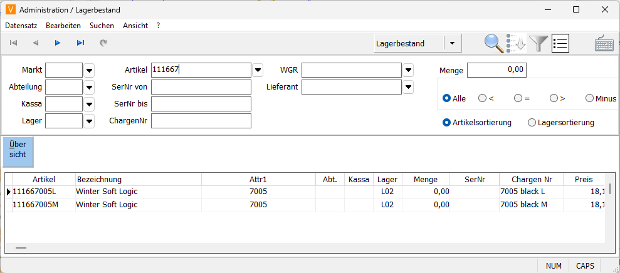Viewport: 620px width, 273px height.
Task: Open the Lieferant dropdown arrow
Action: 409,87
